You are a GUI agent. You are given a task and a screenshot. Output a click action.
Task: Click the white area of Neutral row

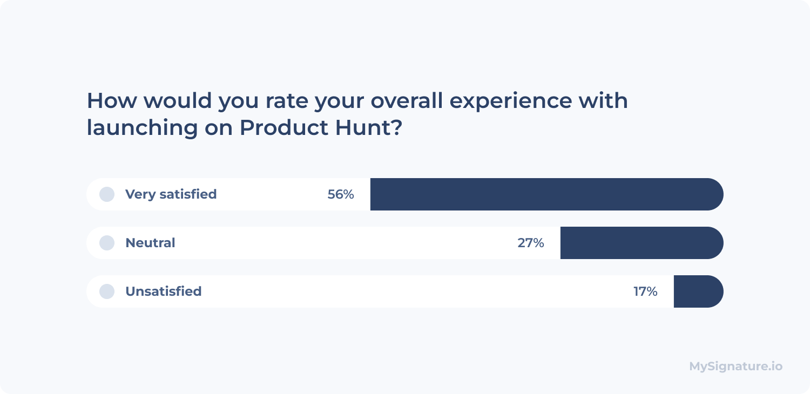tap(323, 243)
